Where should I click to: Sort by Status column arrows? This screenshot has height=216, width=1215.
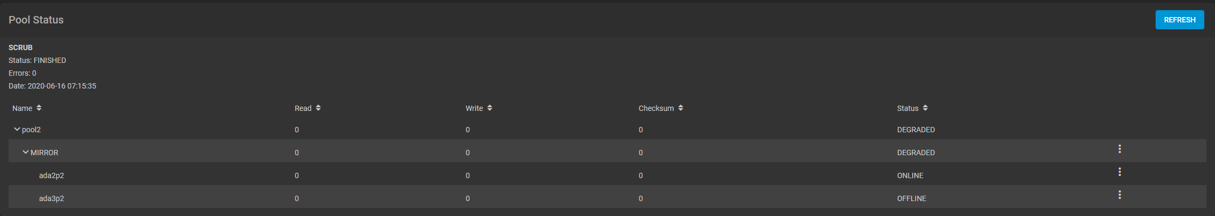(x=925, y=108)
